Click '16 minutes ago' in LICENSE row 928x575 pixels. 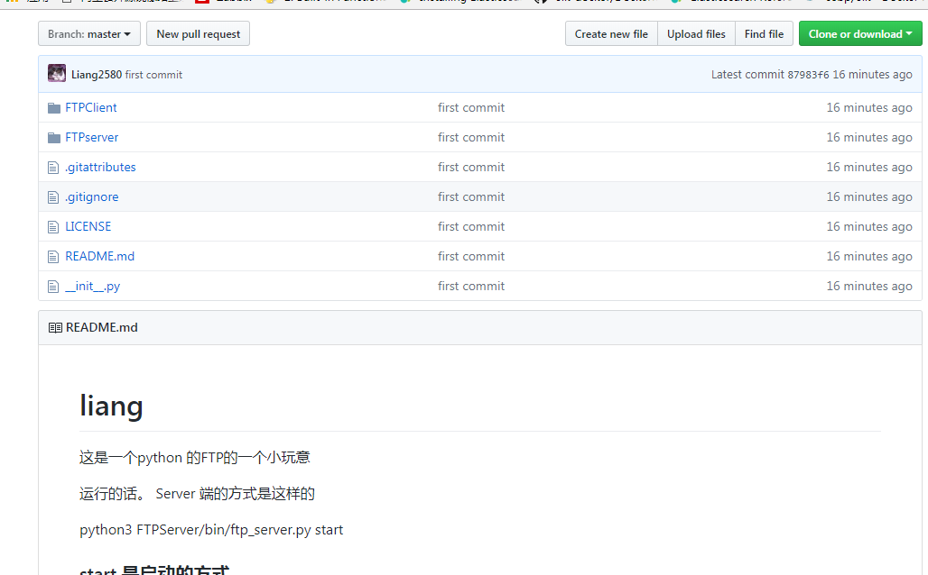coord(869,226)
